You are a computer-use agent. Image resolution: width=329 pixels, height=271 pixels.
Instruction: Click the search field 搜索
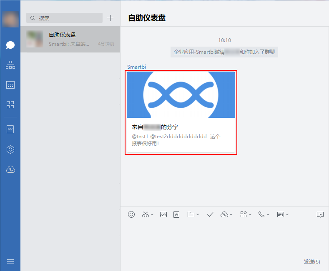coord(64,18)
